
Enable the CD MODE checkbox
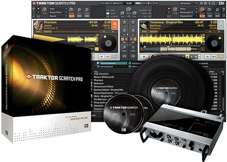(108, 16)
